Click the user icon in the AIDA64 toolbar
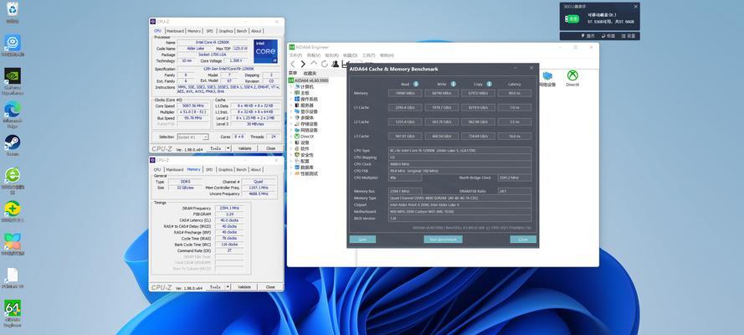 click(x=335, y=64)
